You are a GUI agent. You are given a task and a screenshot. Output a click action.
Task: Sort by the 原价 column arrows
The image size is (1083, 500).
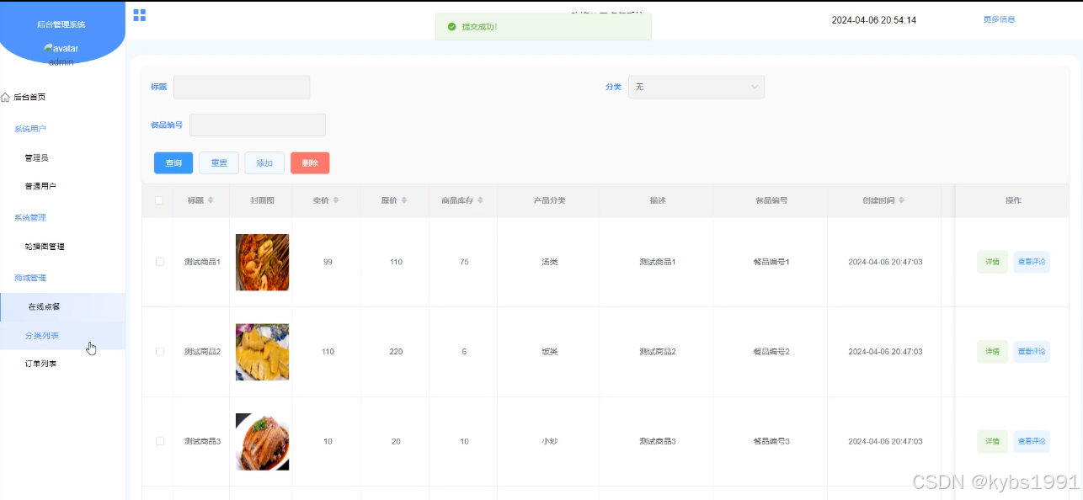(x=404, y=200)
